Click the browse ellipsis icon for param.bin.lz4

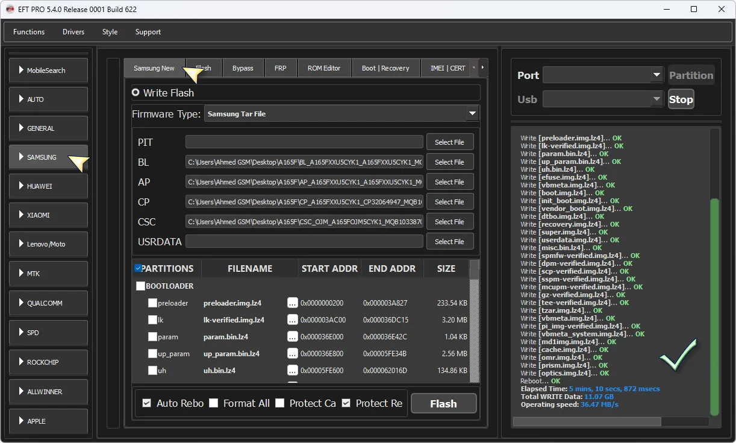(293, 337)
